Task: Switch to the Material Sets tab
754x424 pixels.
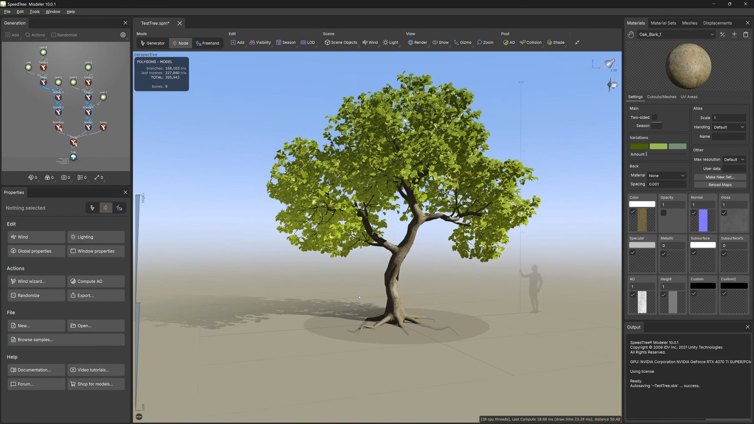Action: (663, 23)
